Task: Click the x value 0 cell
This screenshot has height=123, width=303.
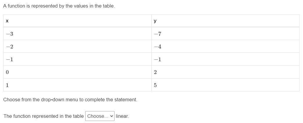Action: (77, 72)
